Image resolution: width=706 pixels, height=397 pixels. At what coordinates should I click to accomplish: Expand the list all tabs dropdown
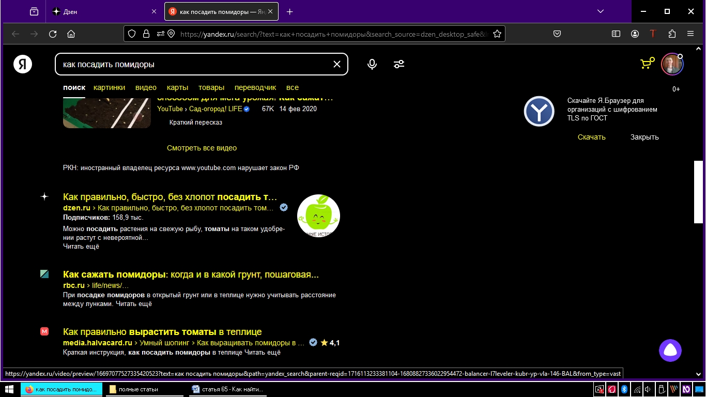[601, 11]
